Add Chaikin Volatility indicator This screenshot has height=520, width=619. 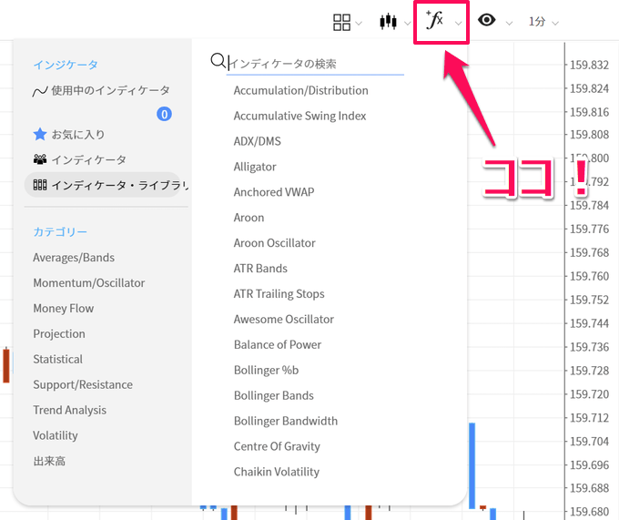click(277, 472)
